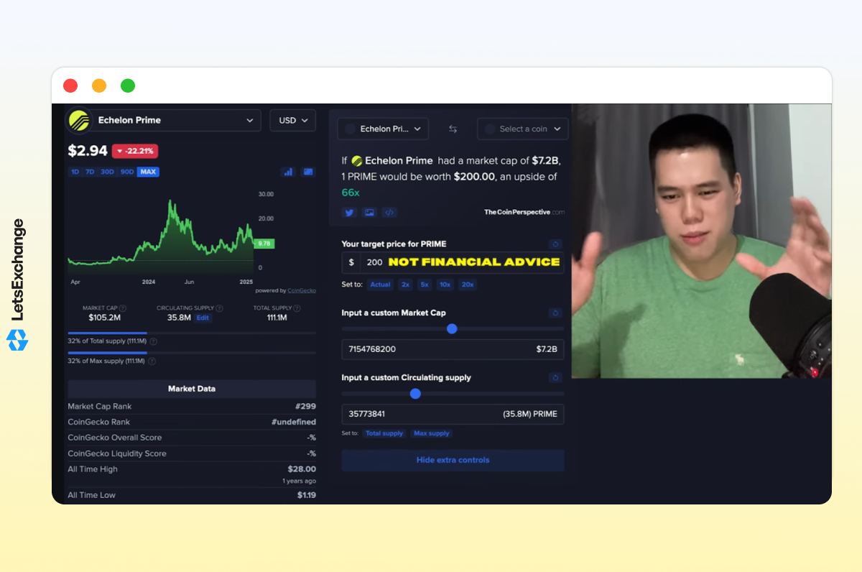
Task: Open the Market Cap help tooltip
Action: coord(123,308)
